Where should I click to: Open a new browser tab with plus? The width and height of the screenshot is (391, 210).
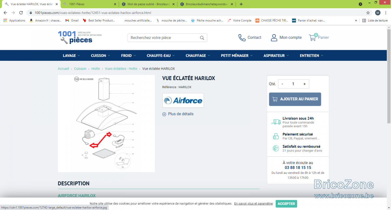[241, 4]
